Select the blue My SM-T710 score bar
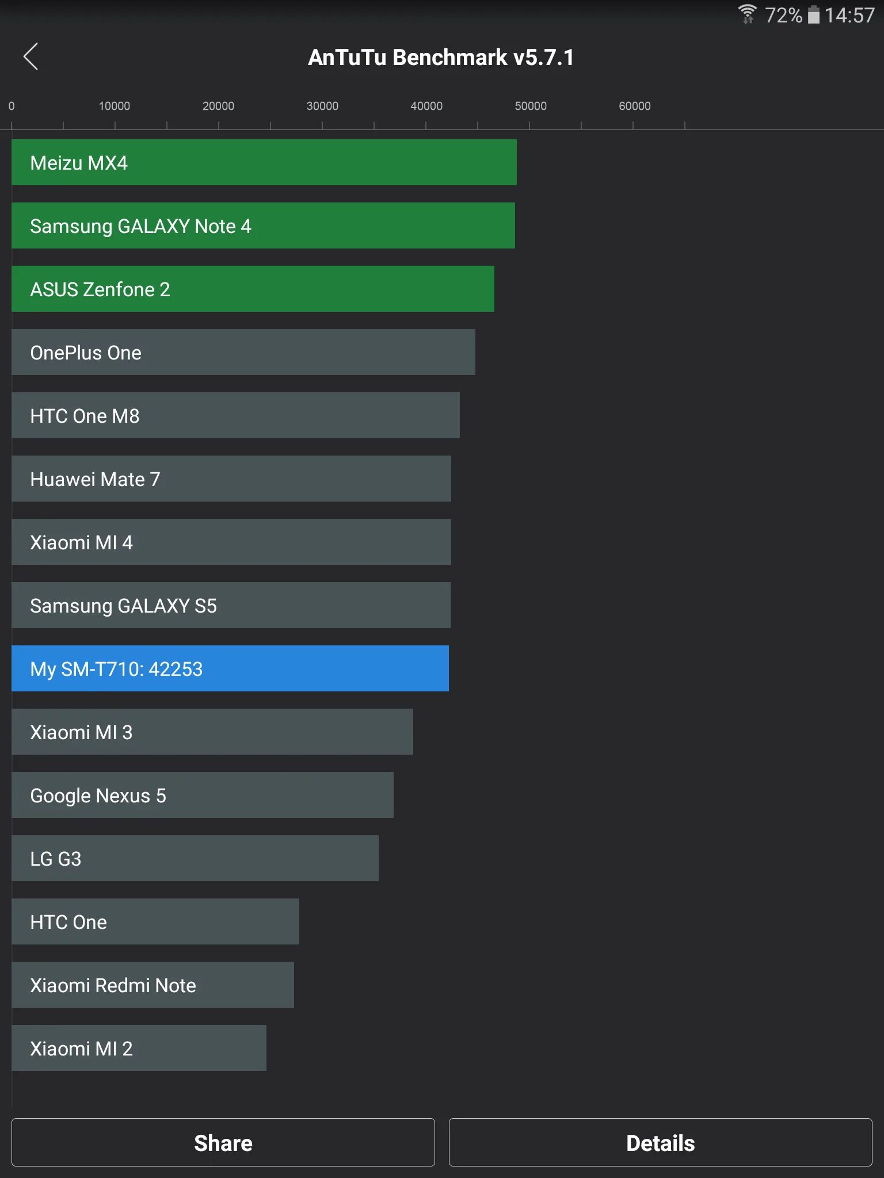The height and width of the screenshot is (1178, 884). click(x=230, y=668)
